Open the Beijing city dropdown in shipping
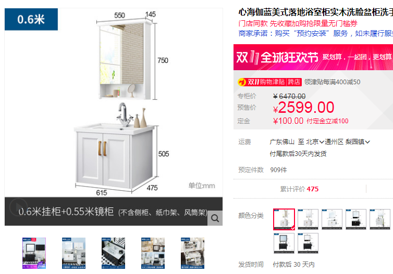Screen dimensions: 393x274 [x=315, y=142]
